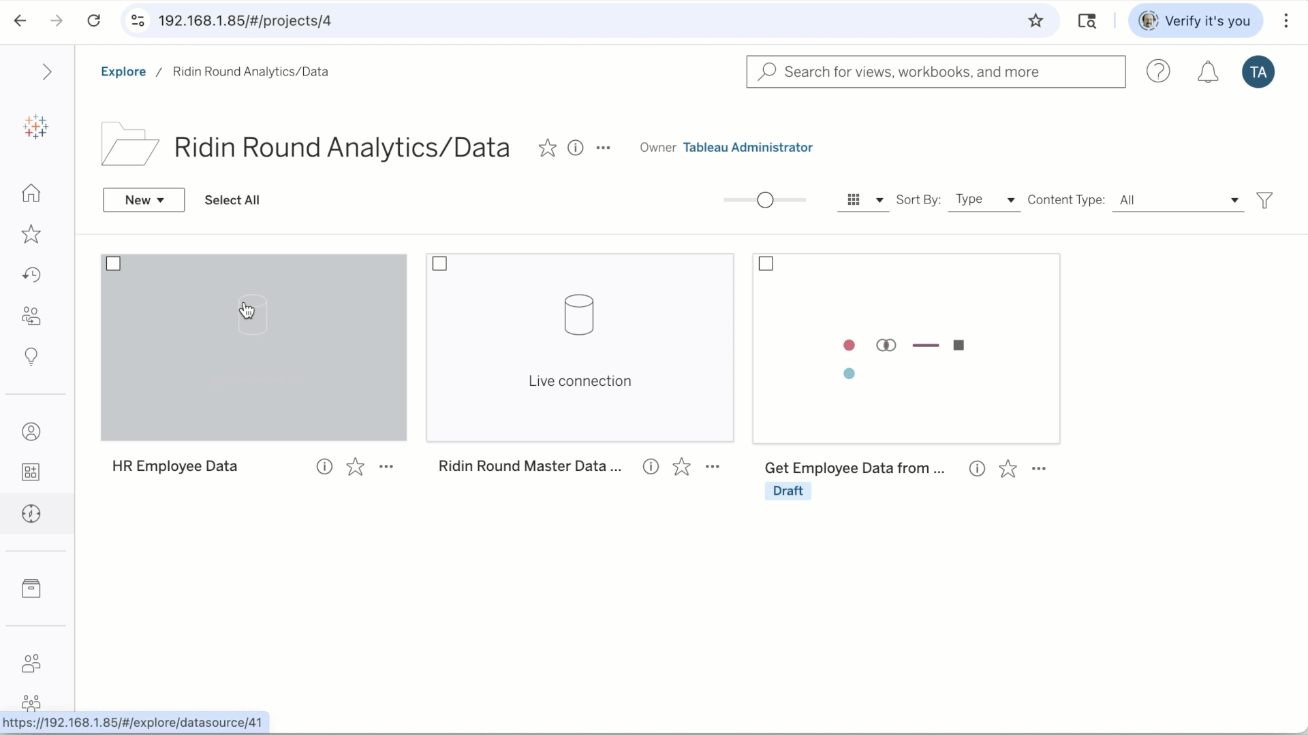
Task: Open the Groups icon in sidebar bottom
Action: pyautogui.click(x=31, y=702)
